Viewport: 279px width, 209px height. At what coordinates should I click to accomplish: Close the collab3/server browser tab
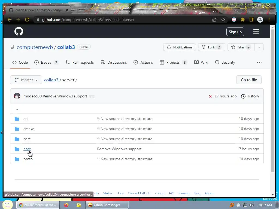[67, 10]
